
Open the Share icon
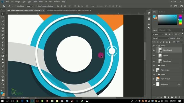click(x=181, y=6)
